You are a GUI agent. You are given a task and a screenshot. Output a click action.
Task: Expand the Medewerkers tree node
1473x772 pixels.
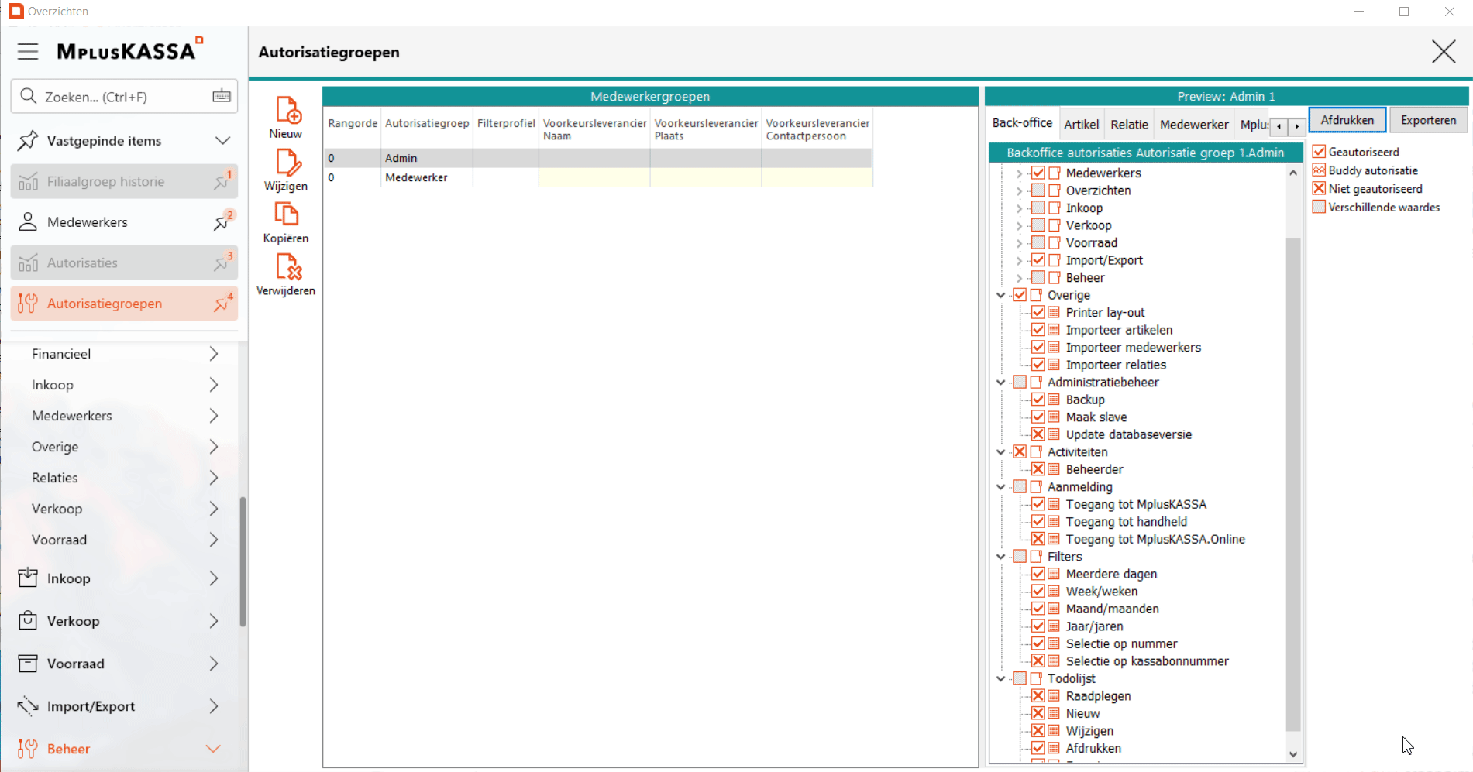1019,173
